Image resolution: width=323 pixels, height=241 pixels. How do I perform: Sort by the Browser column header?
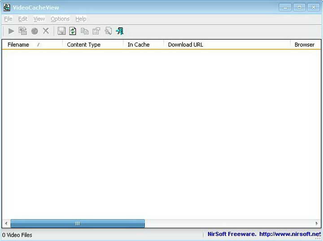tap(306, 44)
